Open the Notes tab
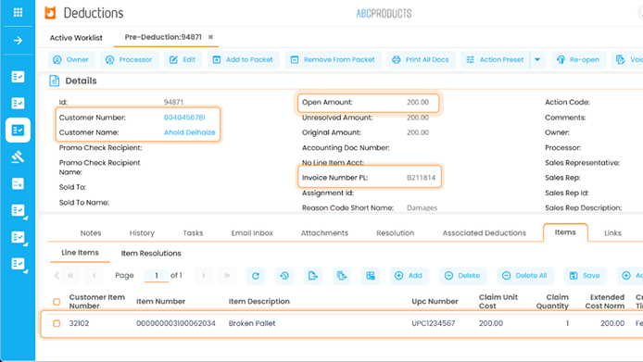Image resolution: width=643 pixels, height=362 pixels. (91, 233)
